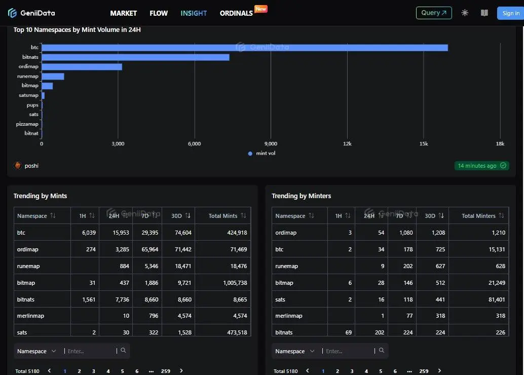Image resolution: width=524 pixels, height=375 pixels.
Task: Sort Mints table by 30D
Action: click(188, 215)
